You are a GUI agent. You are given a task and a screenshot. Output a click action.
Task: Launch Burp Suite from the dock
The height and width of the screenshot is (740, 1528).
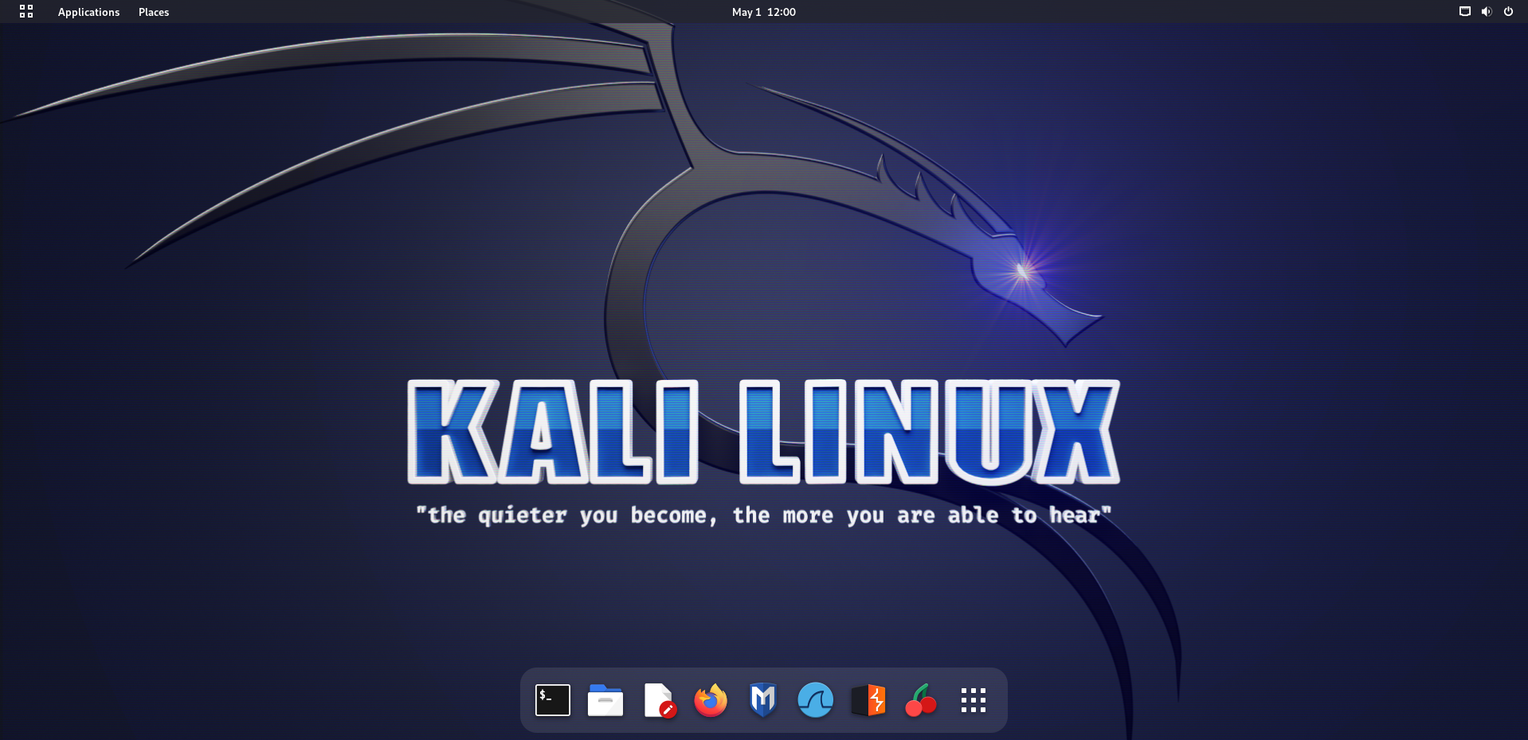[x=868, y=700]
